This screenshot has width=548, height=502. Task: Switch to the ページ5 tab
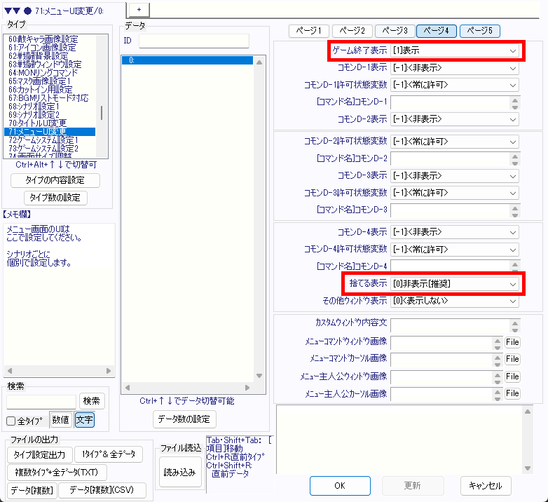(480, 31)
